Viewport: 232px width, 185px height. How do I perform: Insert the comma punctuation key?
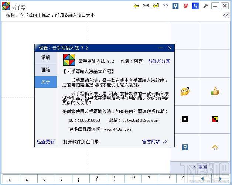pos(11,179)
